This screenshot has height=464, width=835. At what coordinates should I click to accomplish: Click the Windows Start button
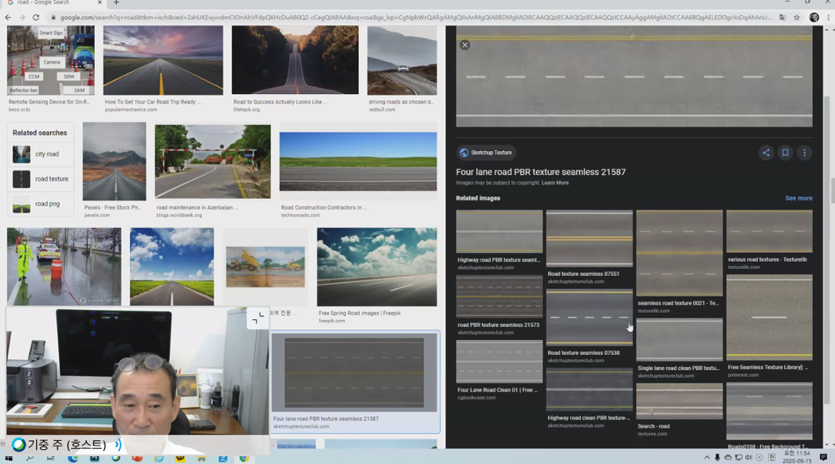[9, 458]
